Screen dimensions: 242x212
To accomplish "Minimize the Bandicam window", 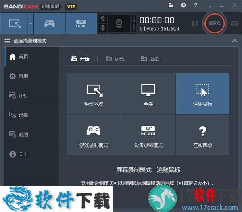I will tap(221, 6).
